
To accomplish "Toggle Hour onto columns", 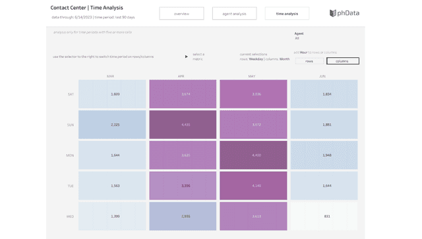I will pyautogui.click(x=343, y=61).
